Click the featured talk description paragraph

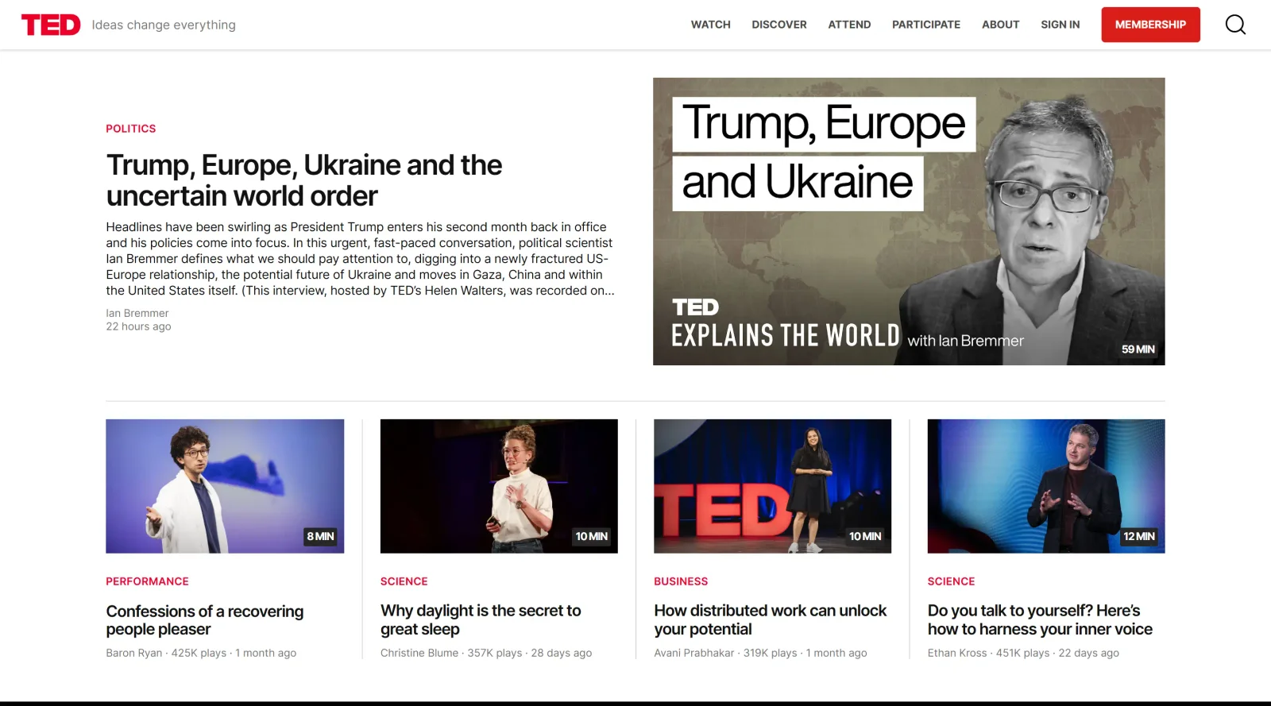360,259
